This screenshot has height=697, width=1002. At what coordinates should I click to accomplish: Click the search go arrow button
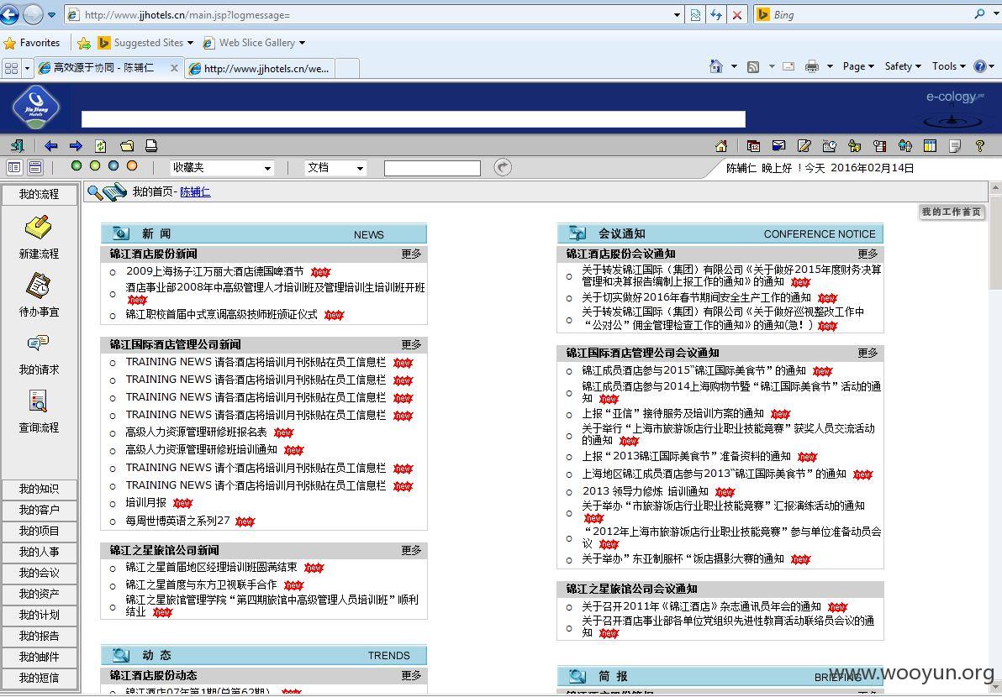pyautogui.click(x=503, y=167)
